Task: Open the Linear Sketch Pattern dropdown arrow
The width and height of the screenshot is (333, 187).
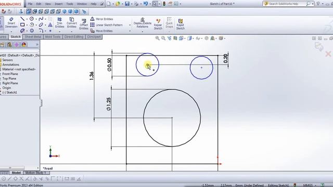Action: click(x=130, y=25)
